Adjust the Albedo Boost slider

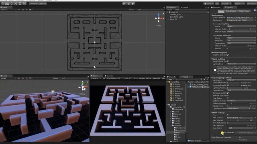click(238, 106)
